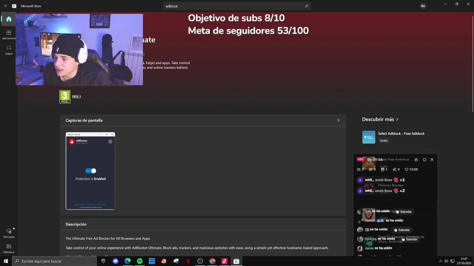Image resolution: width=474 pixels, height=266 pixels.
Task: Open Discord from the taskbar
Action: [x=116, y=261]
